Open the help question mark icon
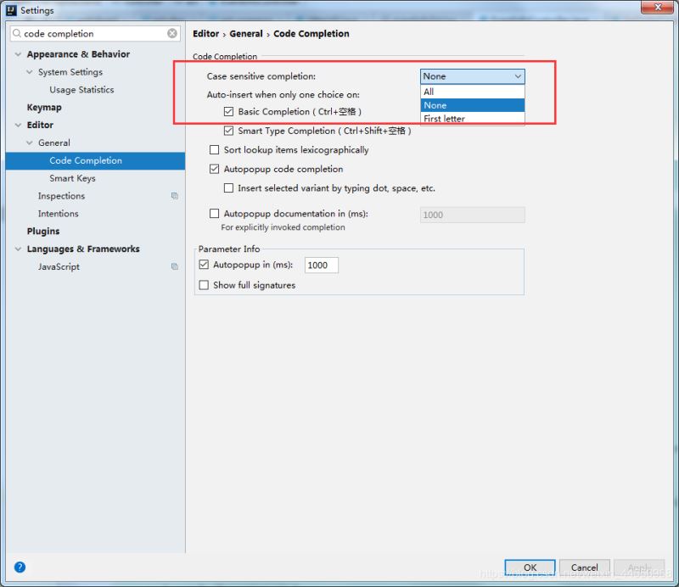The width and height of the screenshot is (679, 587). pyautogui.click(x=20, y=567)
